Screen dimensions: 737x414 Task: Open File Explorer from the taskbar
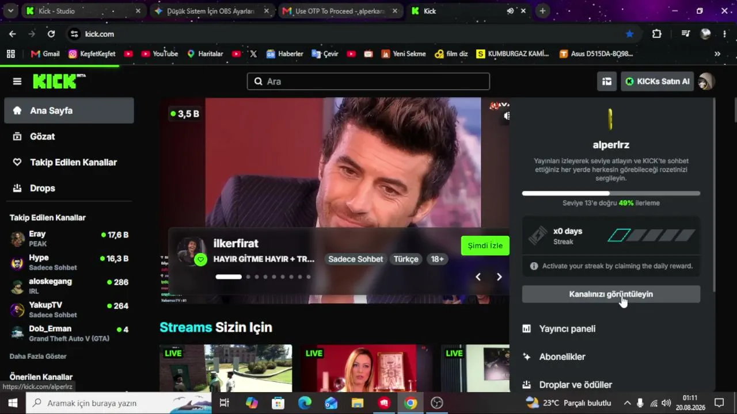[x=358, y=403]
